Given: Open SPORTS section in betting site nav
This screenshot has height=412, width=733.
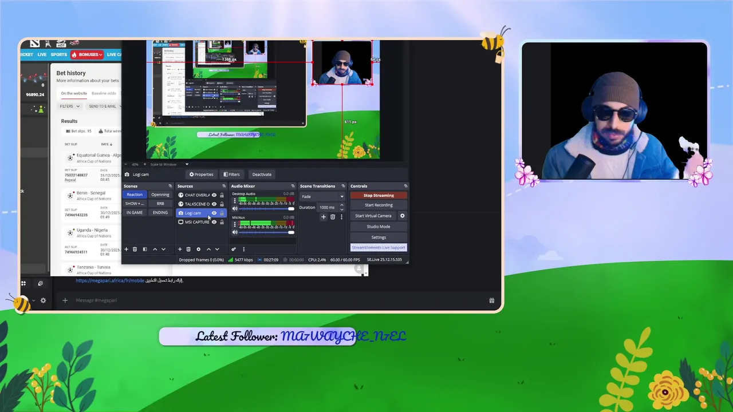Looking at the screenshot, I should click(58, 54).
